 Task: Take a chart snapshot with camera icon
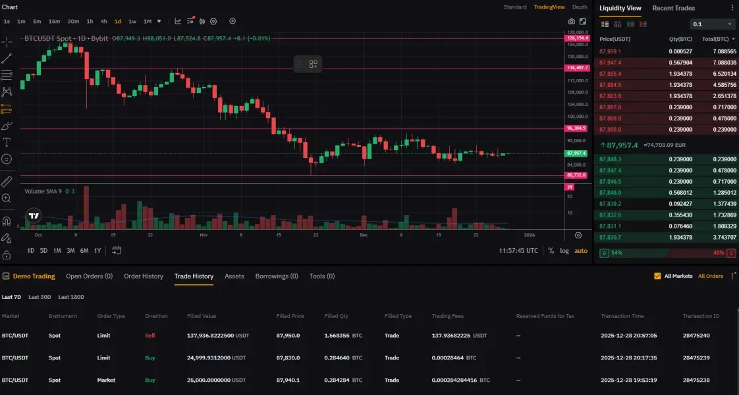[x=571, y=21]
